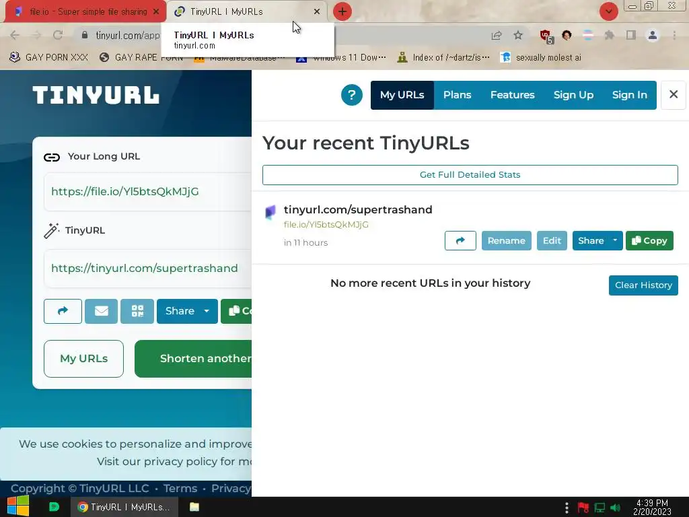Click the Privacy footer link
This screenshot has width=689, height=517.
231,489
